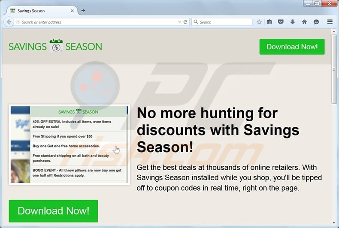Show bookmarks list icon in toolbar
Viewport: 339px width, 228px height.
[269, 22]
